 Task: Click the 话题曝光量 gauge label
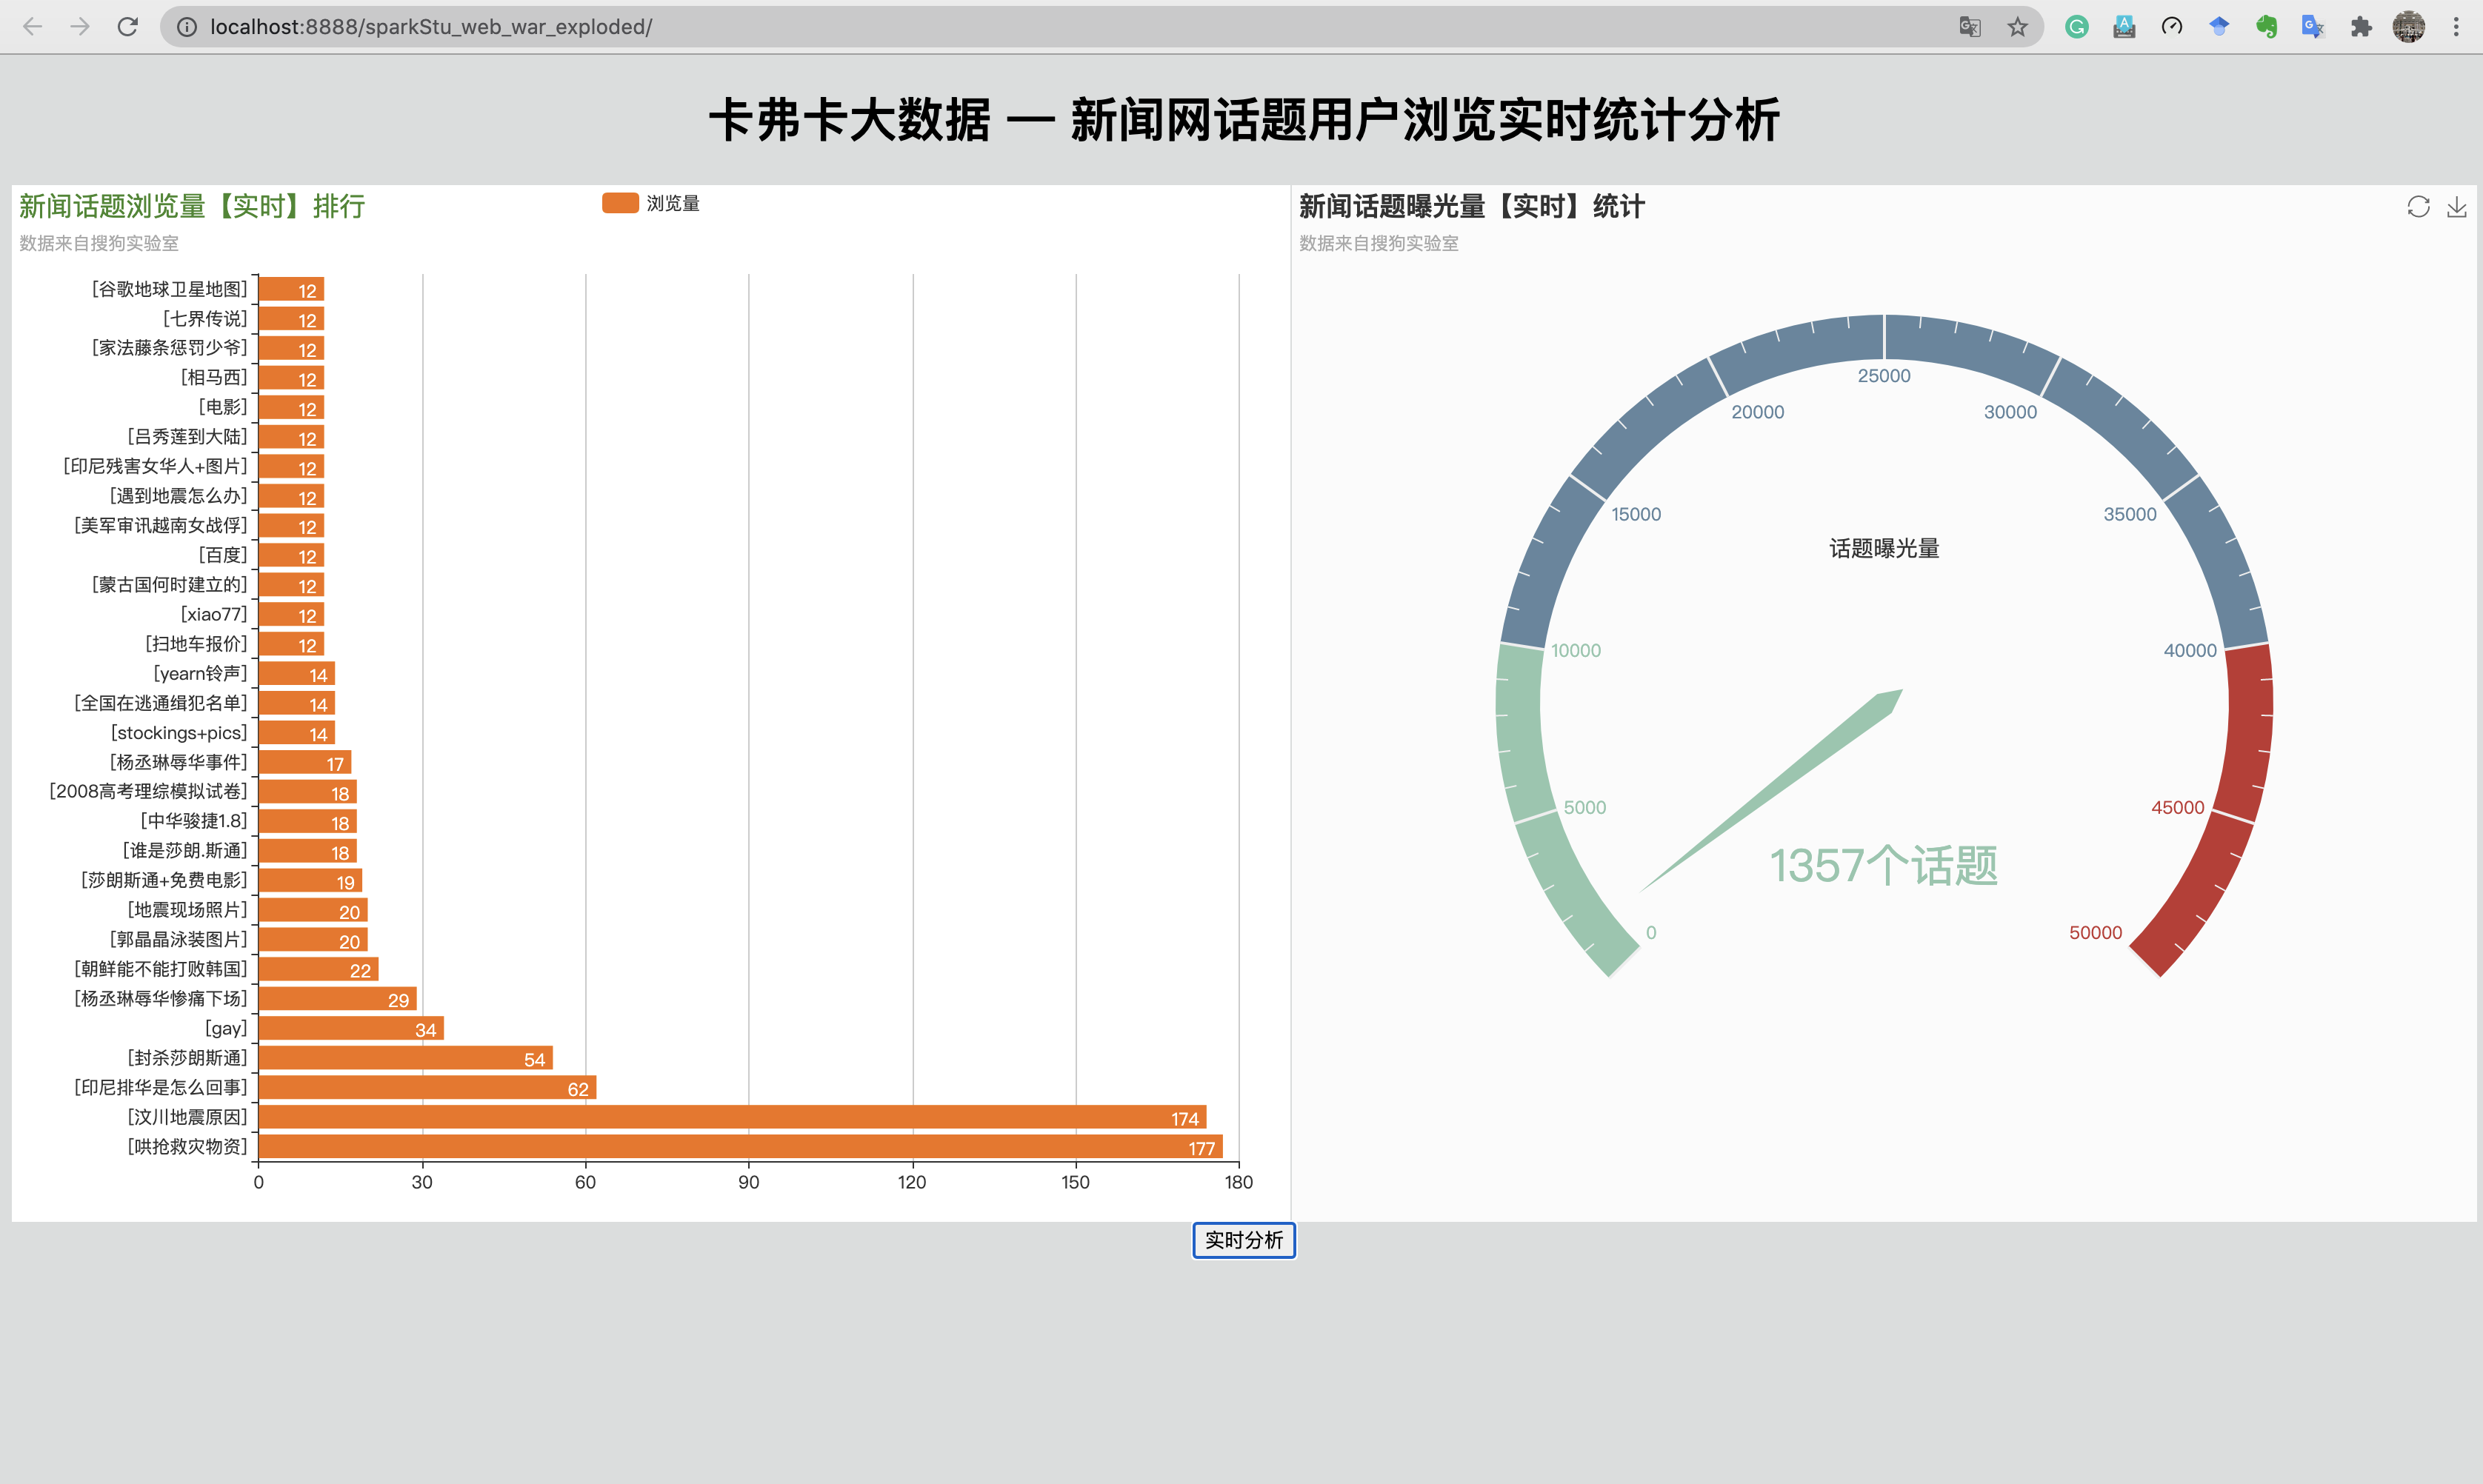[x=1884, y=548]
